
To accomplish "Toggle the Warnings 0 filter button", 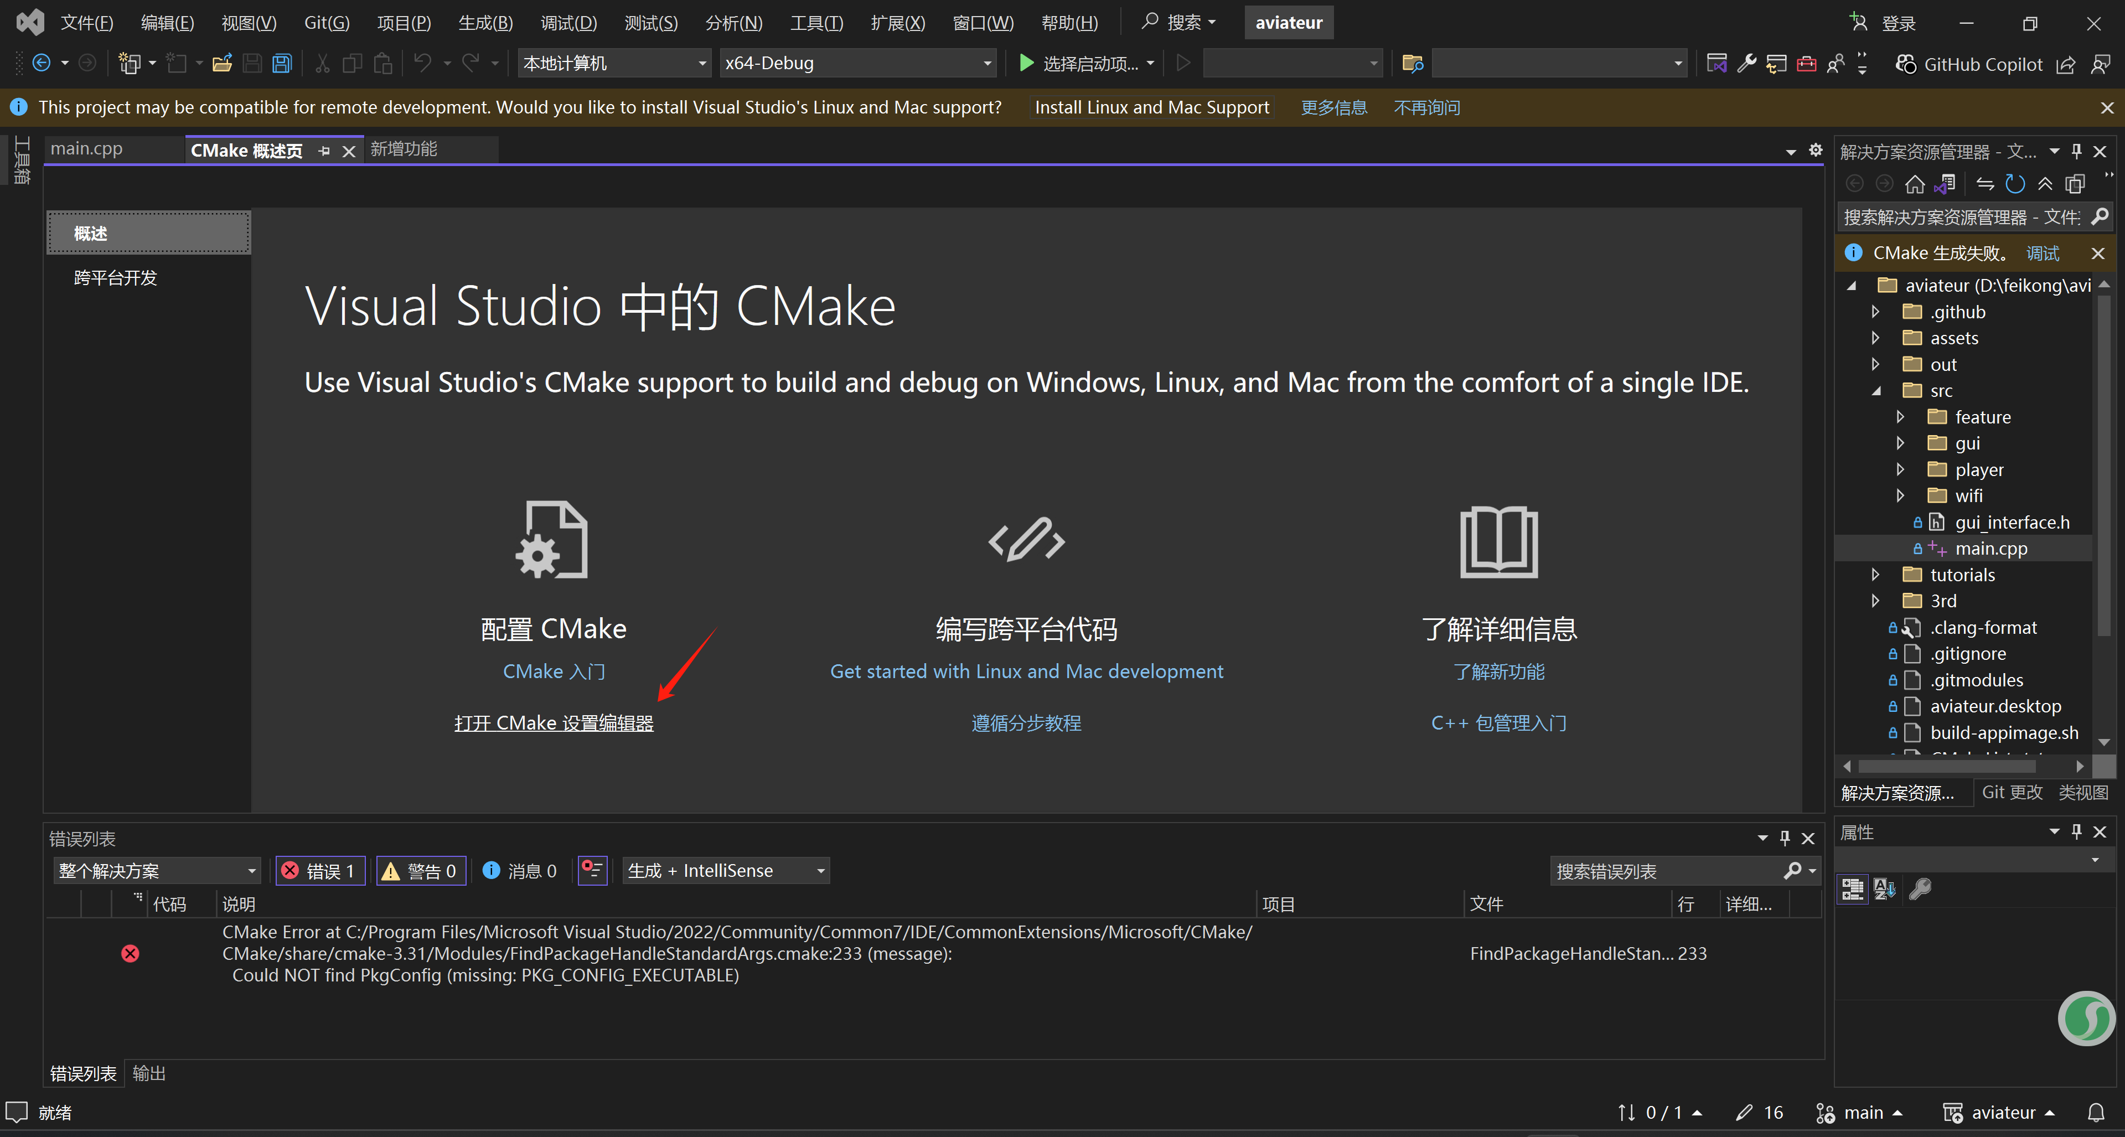I will (x=421, y=871).
